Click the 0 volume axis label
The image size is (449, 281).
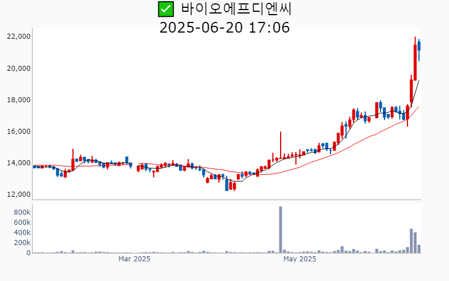tap(29, 253)
